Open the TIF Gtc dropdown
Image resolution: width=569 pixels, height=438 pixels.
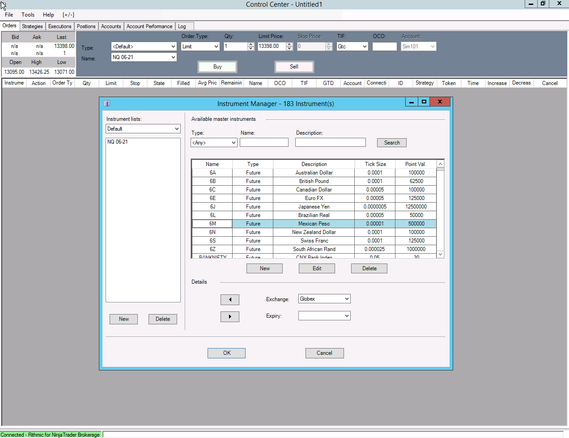(x=365, y=47)
